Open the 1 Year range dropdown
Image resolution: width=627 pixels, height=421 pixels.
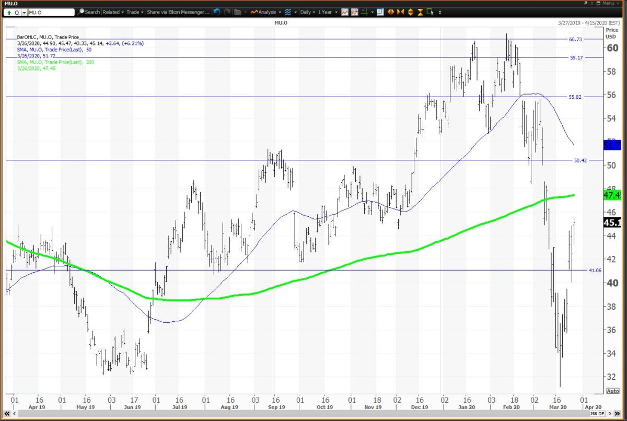(x=327, y=12)
